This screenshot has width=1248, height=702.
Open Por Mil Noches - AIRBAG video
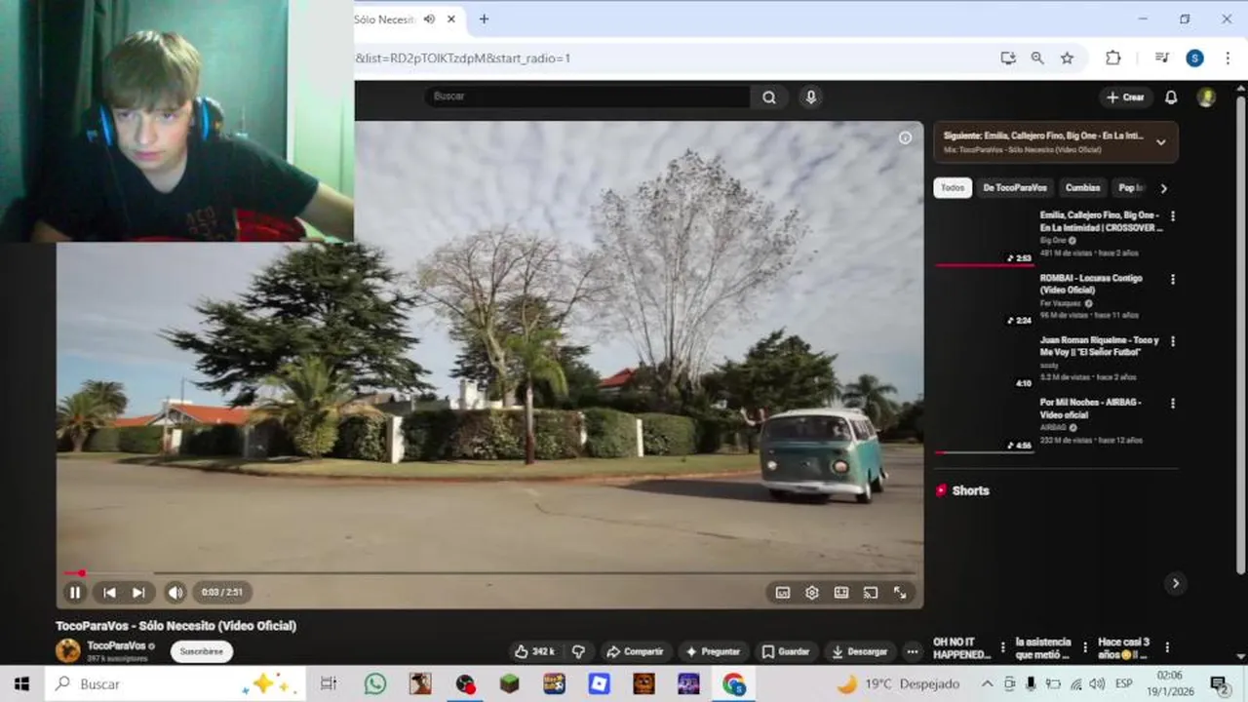click(x=1090, y=408)
